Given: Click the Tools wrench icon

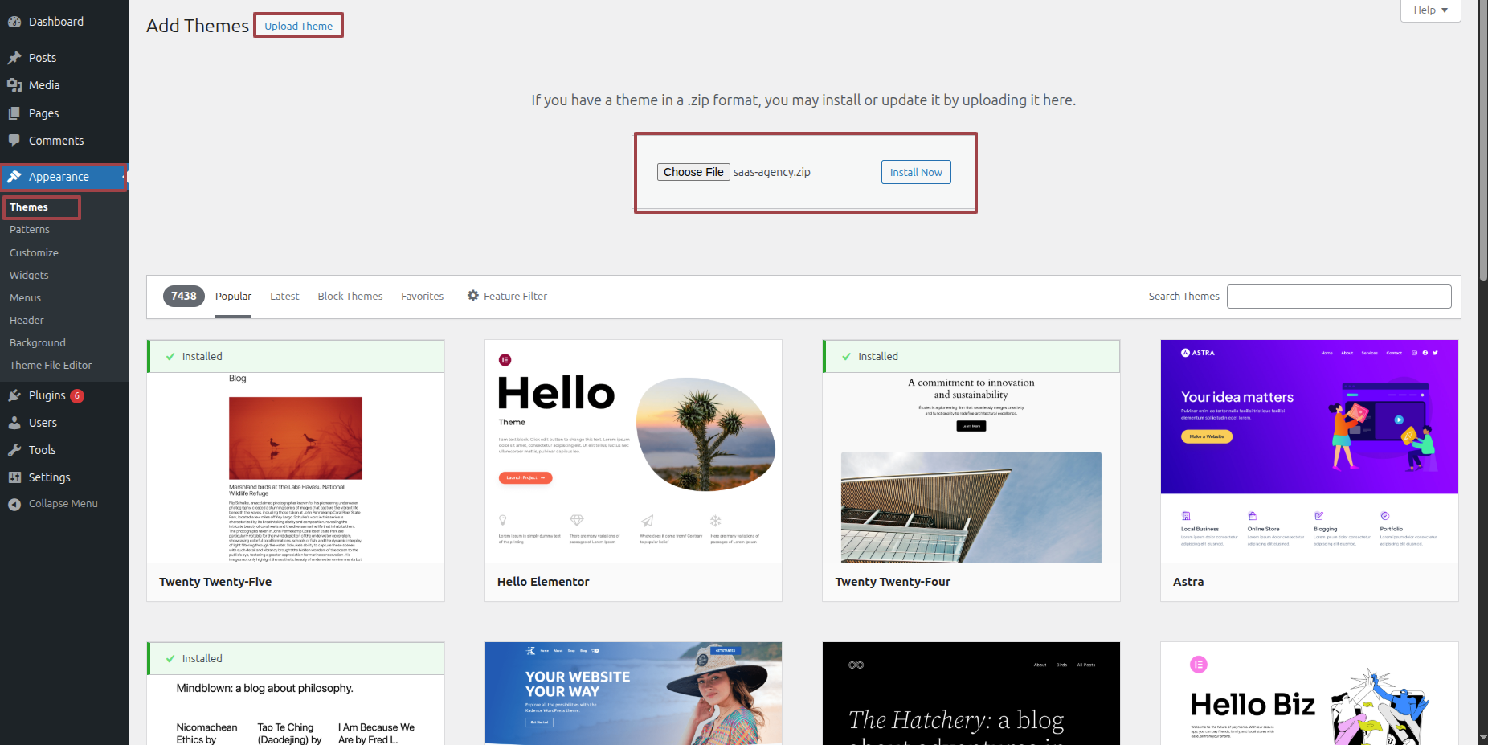Looking at the screenshot, I should click(x=14, y=450).
